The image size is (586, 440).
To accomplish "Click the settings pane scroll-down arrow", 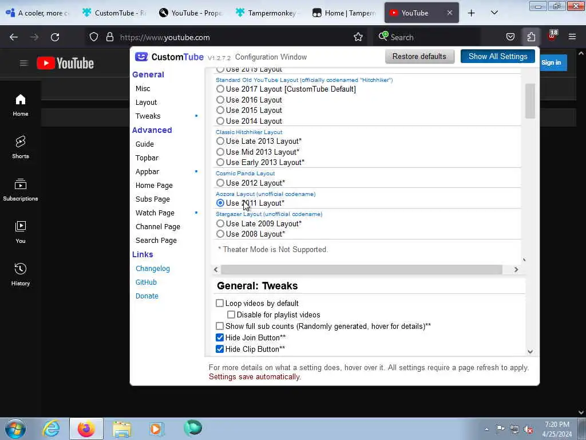I will (530, 352).
